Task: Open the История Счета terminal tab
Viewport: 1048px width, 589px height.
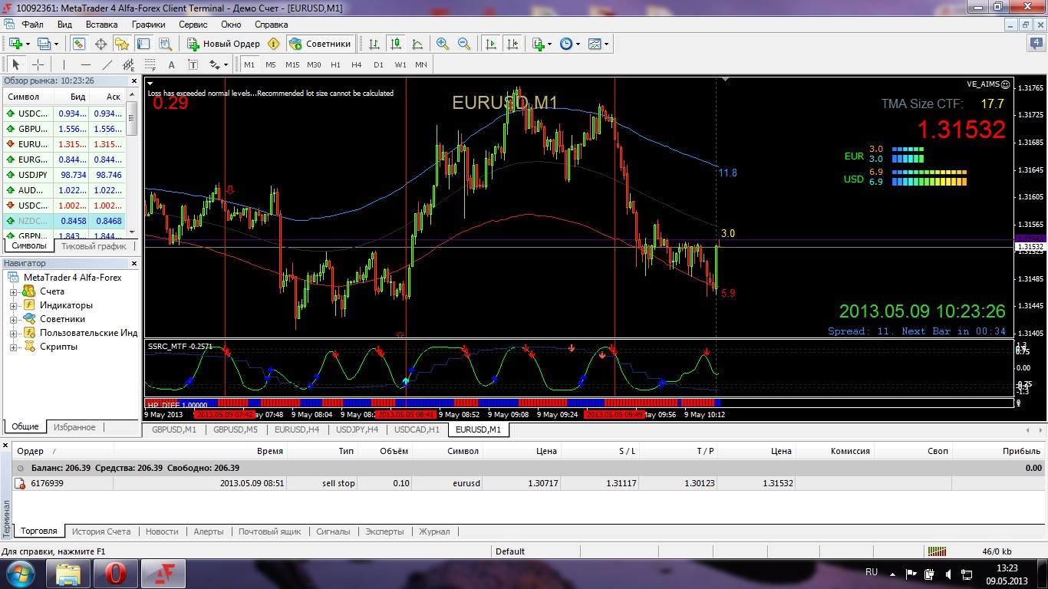Action: (x=101, y=531)
